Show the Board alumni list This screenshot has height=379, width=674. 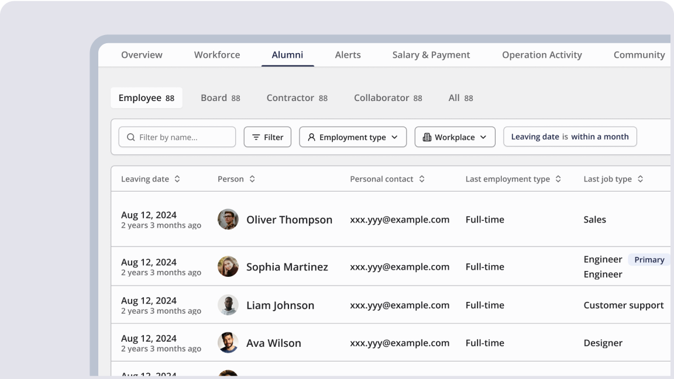220,98
